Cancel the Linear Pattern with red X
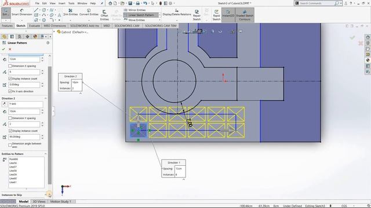 (x=10, y=49)
